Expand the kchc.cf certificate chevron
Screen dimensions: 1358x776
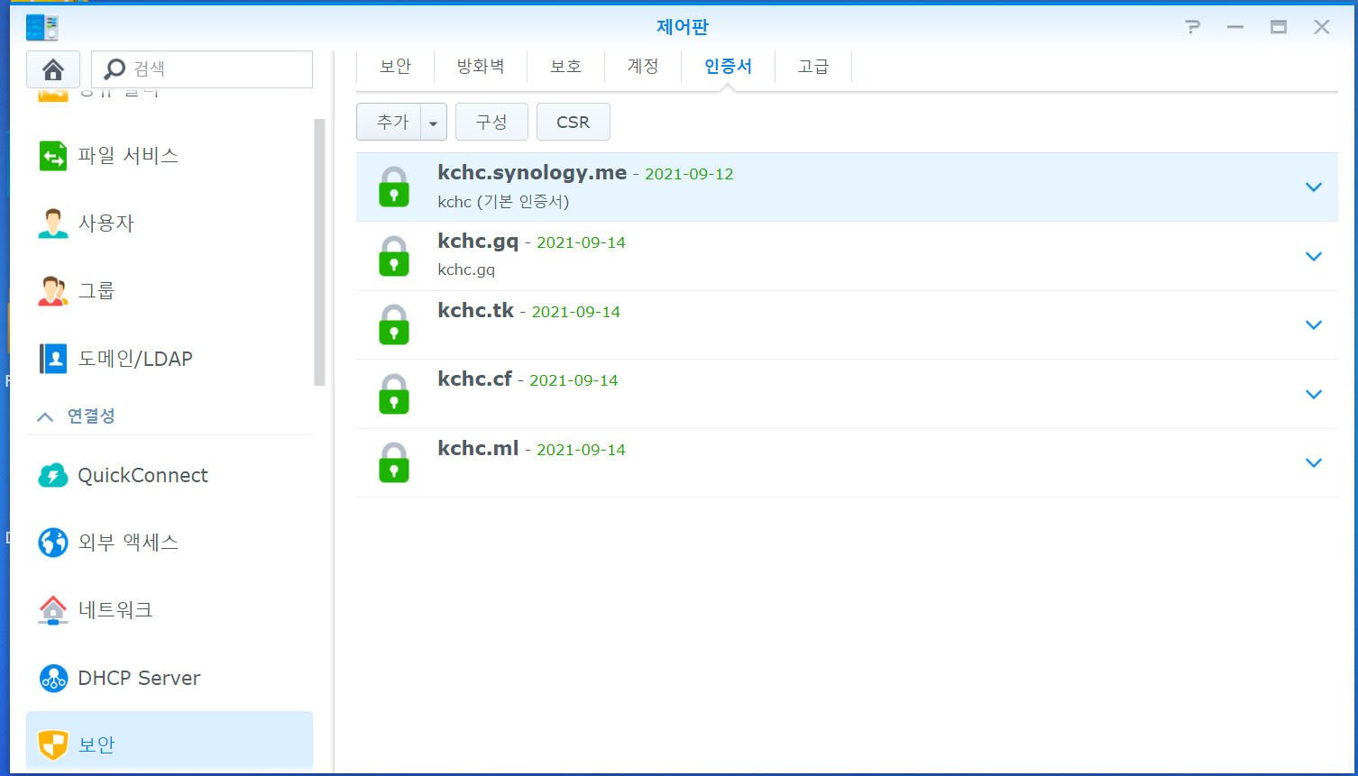click(x=1314, y=395)
